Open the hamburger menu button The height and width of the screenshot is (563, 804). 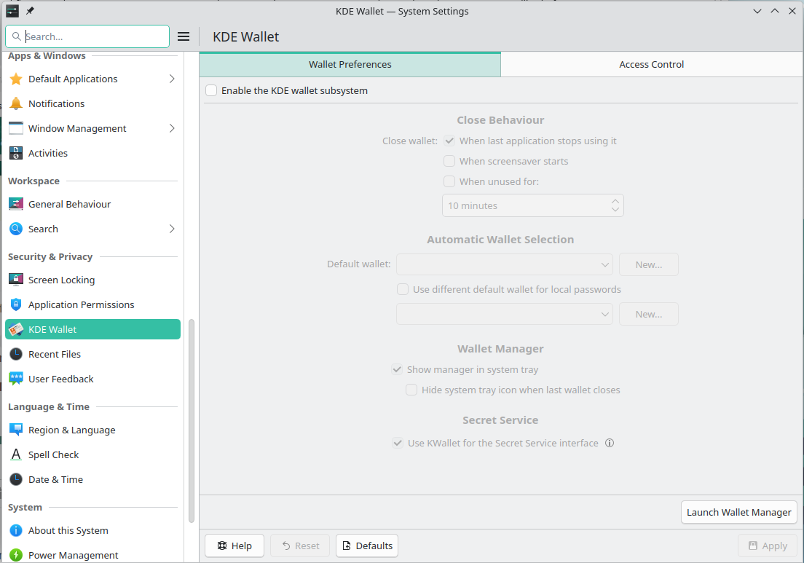click(184, 36)
